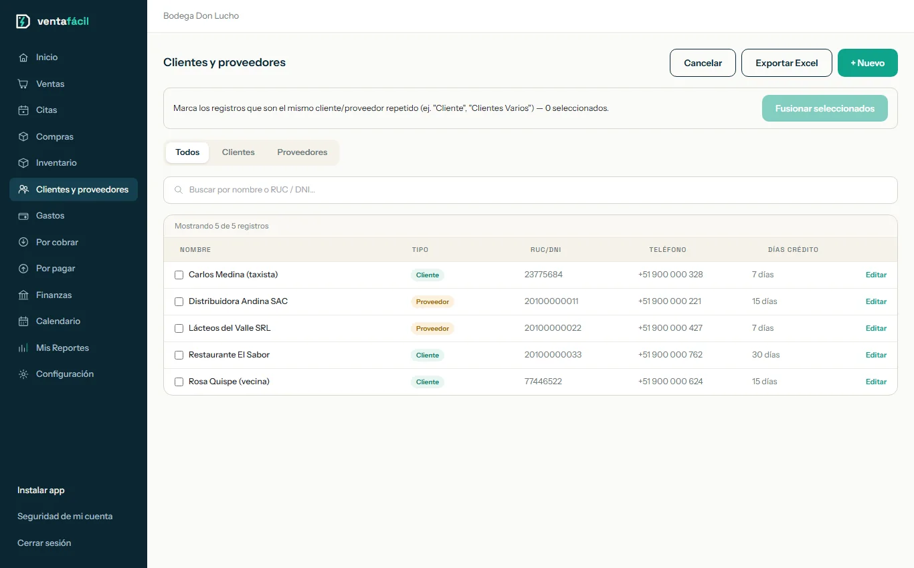This screenshot has height=568, width=914.
Task: Check the Rosa Quispe (vecina) checkbox
Action: (x=179, y=382)
